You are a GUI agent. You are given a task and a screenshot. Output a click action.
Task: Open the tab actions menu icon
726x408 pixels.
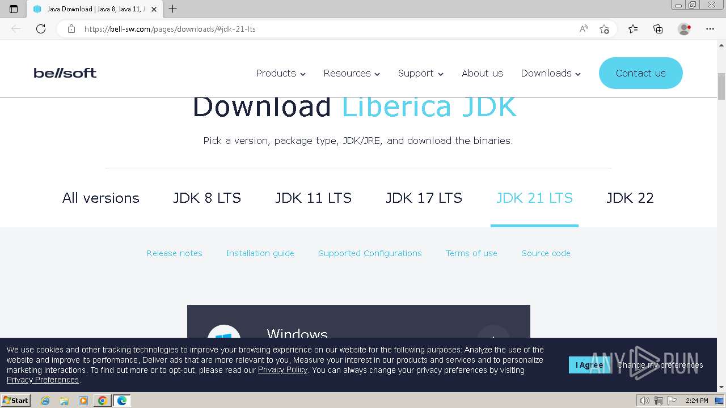click(x=14, y=9)
